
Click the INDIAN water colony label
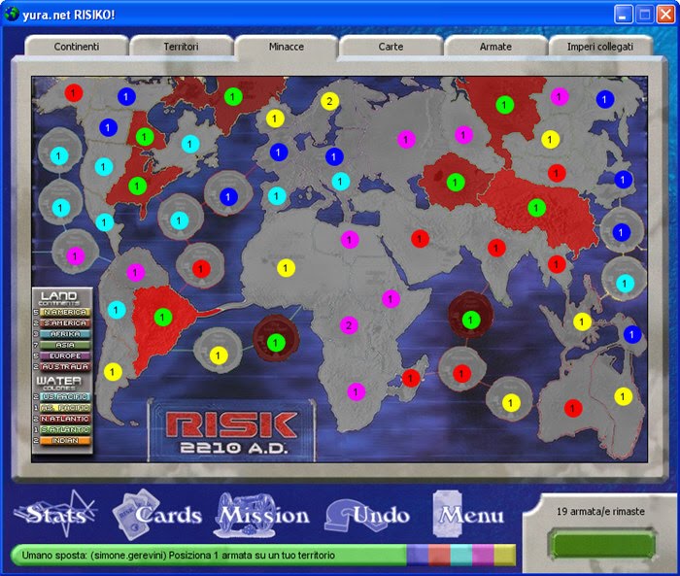point(65,441)
